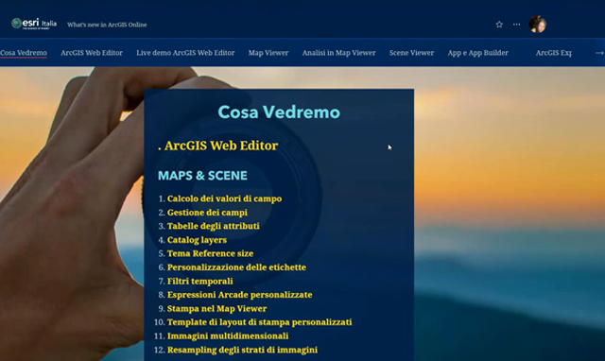This screenshot has width=605, height=361.
Task: Open Live demo ArcGIS Web Editor tab
Action: click(x=185, y=53)
